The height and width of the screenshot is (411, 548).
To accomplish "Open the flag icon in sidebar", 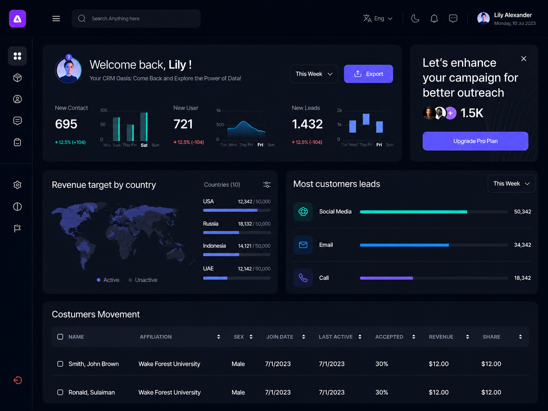I will (x=17, y=228).
